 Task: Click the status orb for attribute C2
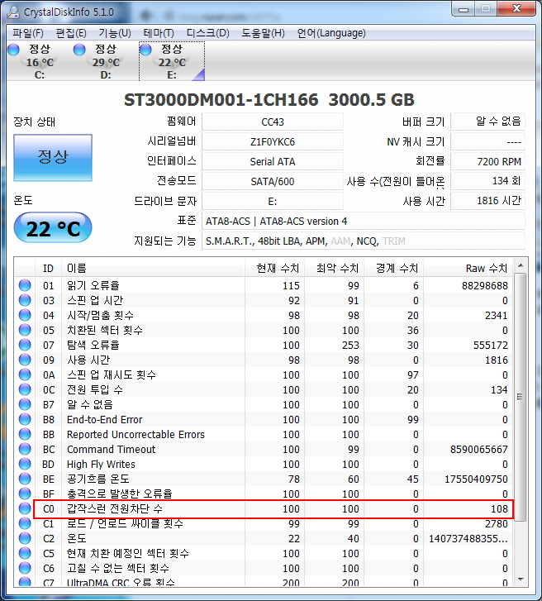25,538
